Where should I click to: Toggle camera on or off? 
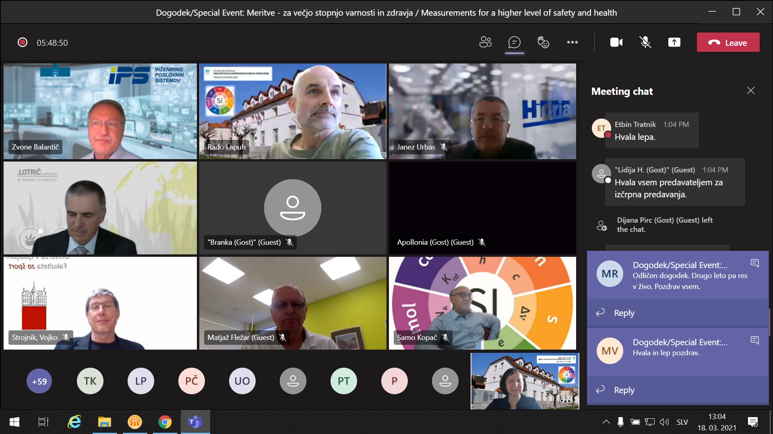pyautogui.click(x=616, y=42)
